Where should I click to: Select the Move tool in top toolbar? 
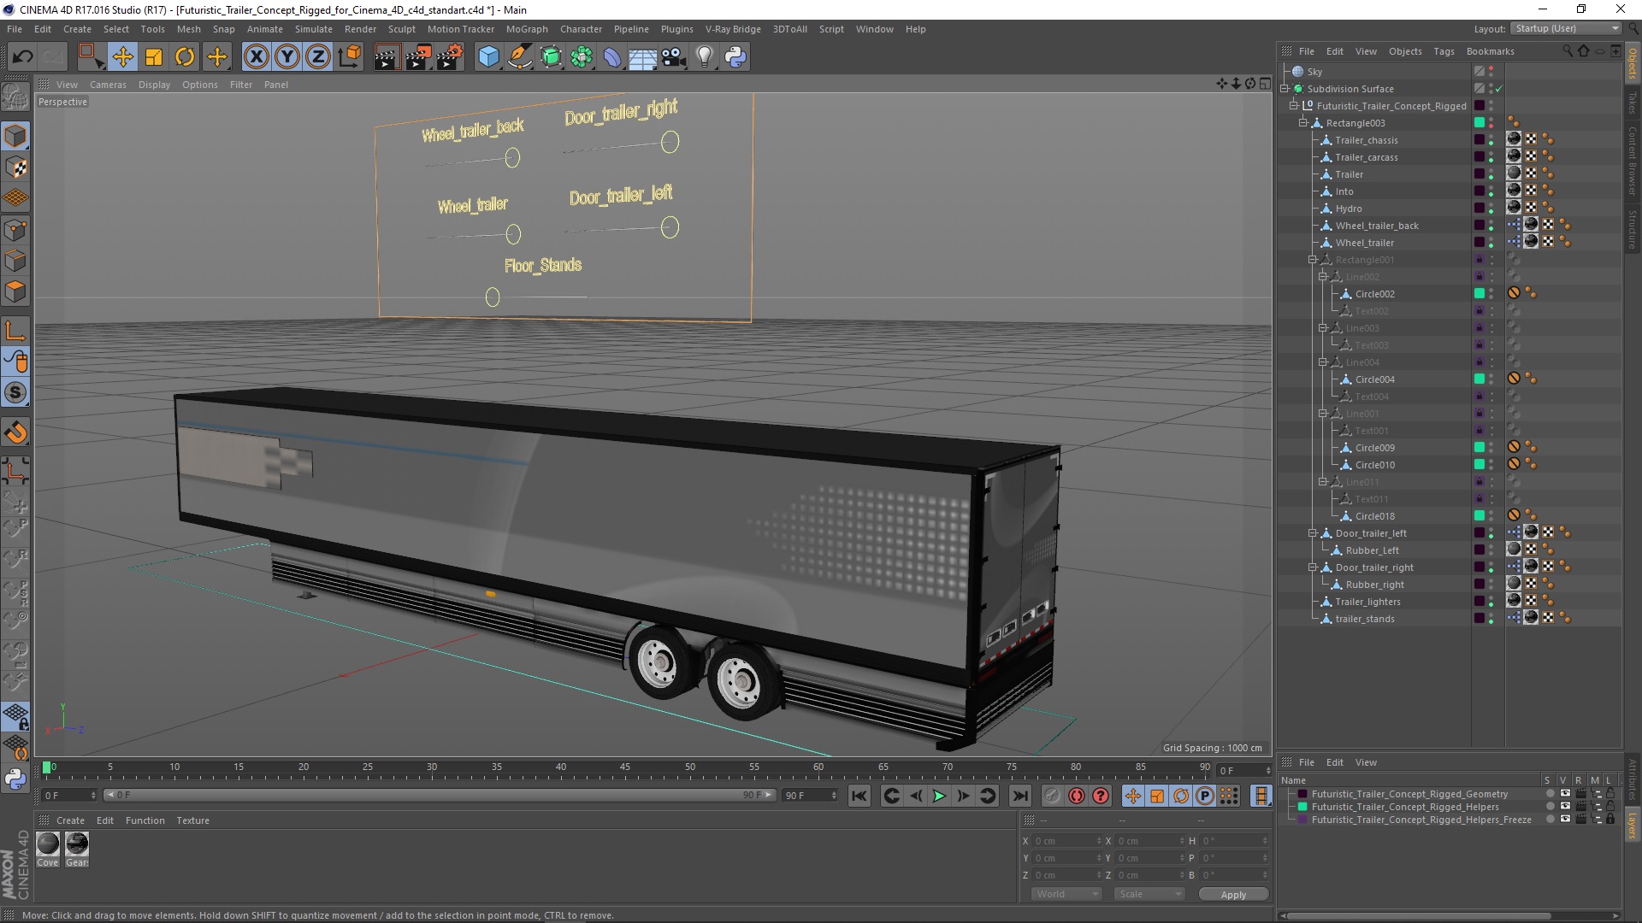pyautogui.click(x=123, y=57)
